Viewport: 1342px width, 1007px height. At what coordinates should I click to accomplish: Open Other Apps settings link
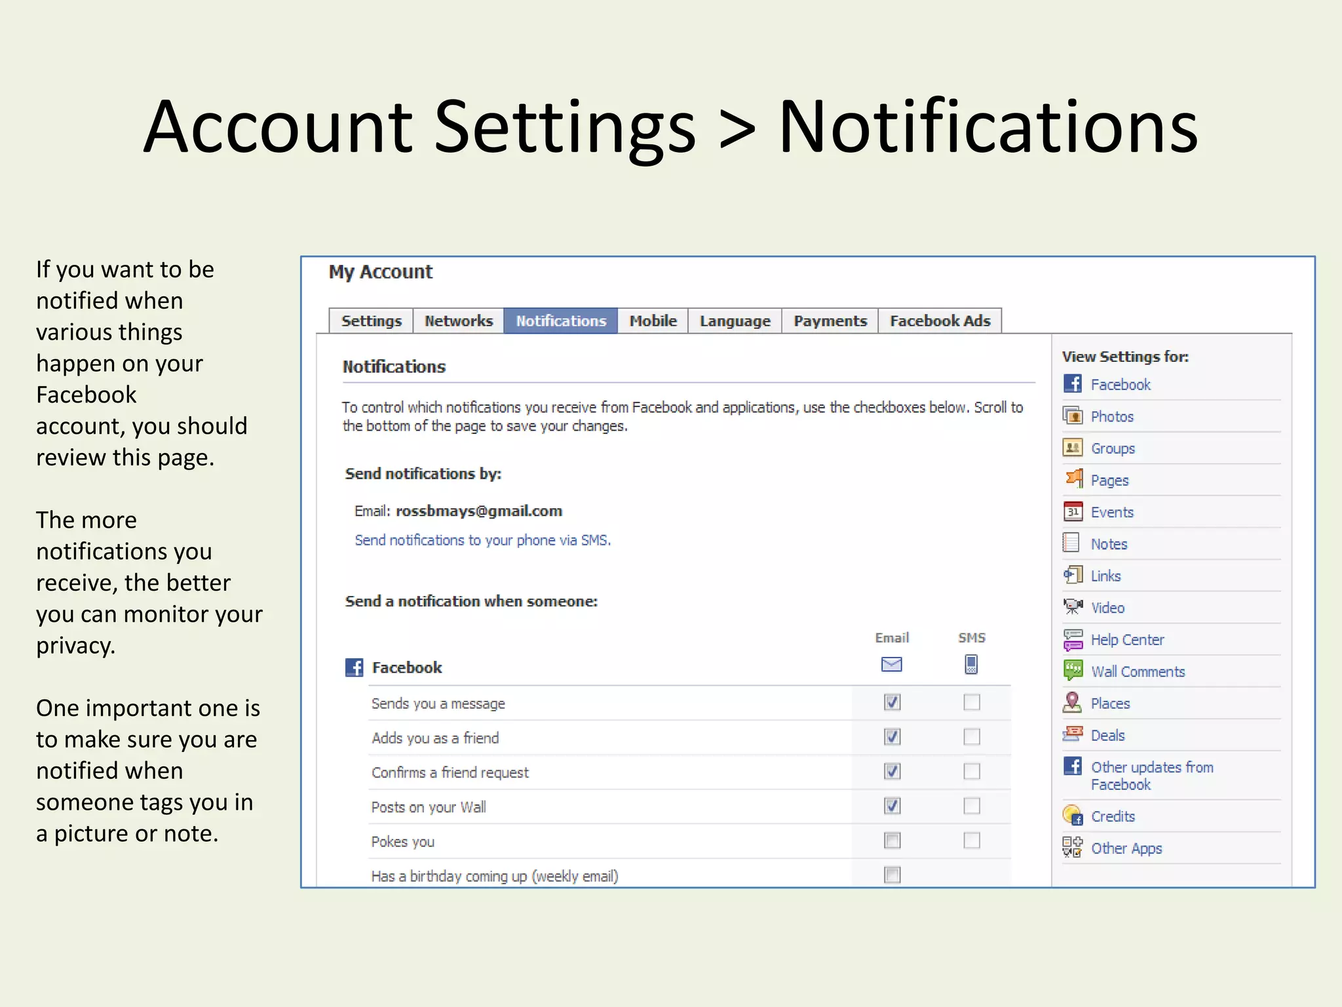tap(1126, 848)
